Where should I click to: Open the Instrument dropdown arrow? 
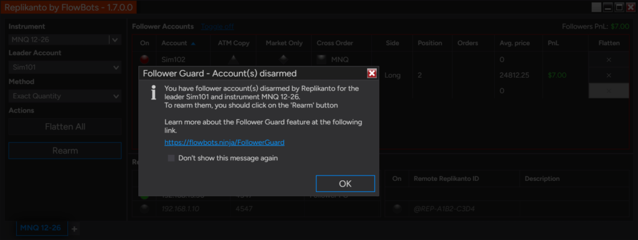coord(115,39)
